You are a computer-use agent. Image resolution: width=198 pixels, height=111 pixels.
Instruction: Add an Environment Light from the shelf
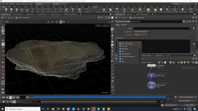pos(148,10)
